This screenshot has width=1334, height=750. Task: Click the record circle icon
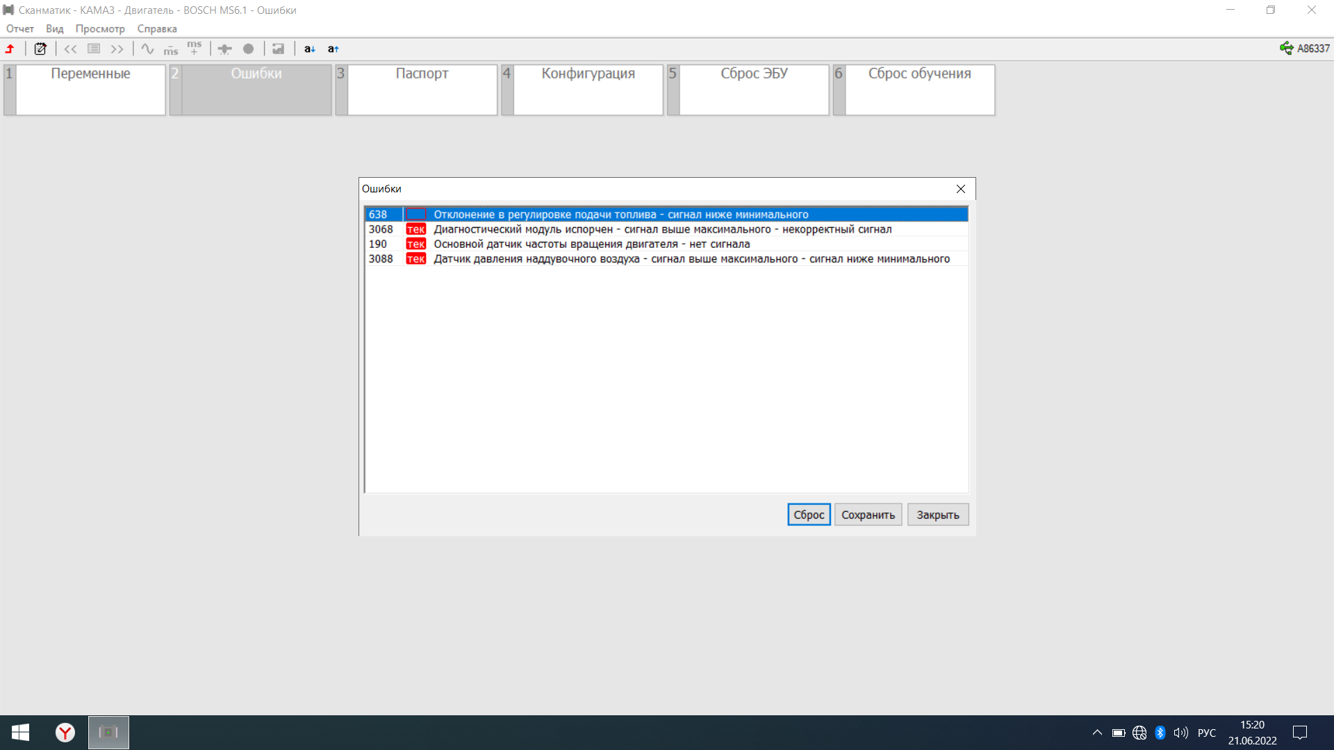click(248, 49)
